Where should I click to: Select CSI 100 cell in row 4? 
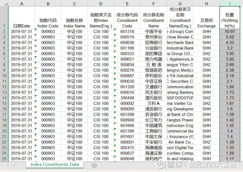[x=101, y=42]
